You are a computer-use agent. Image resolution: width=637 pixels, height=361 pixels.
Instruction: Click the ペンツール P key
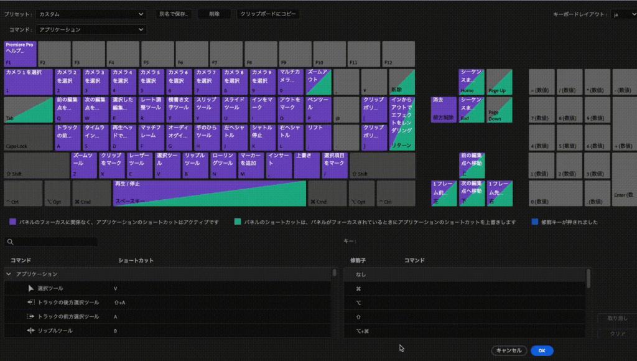click(x=318, y=110)
